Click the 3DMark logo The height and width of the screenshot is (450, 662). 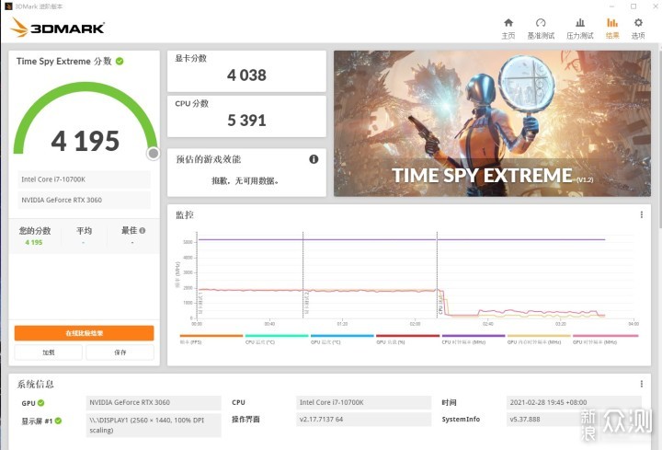(57, 28)
